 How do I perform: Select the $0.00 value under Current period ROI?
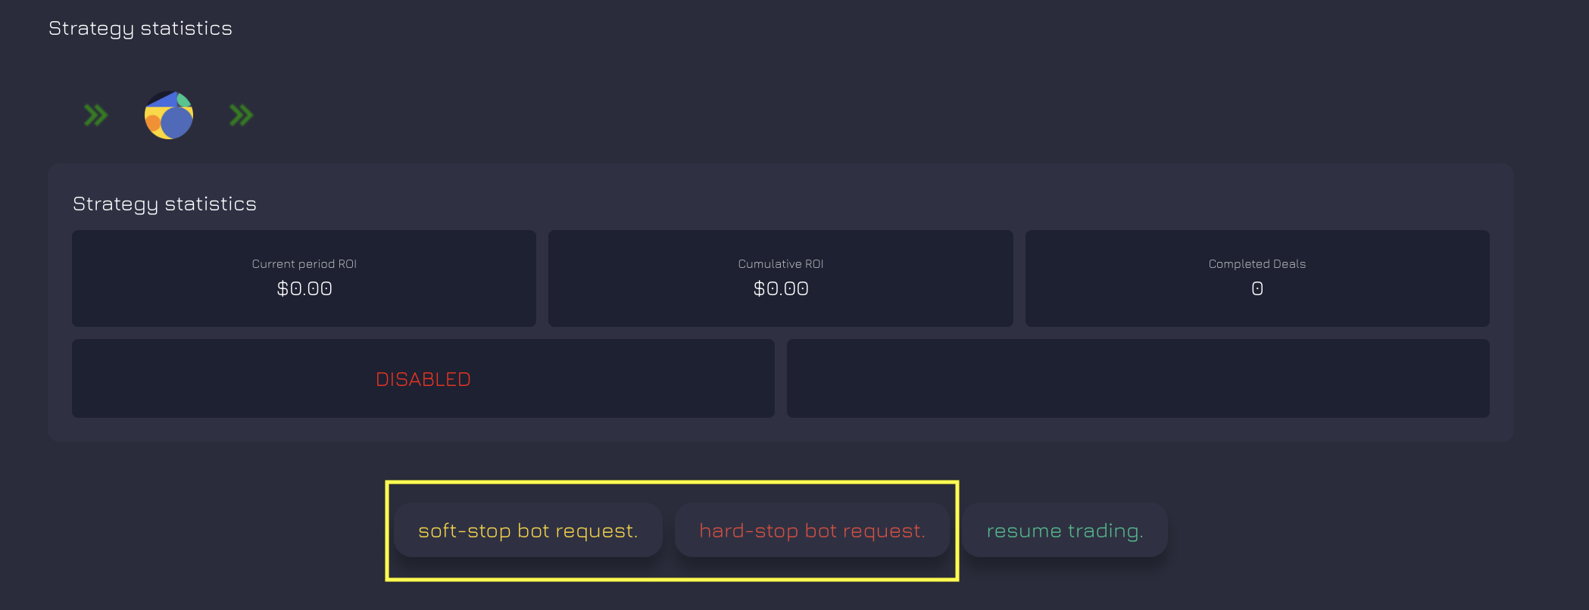[x=304, y=288]
